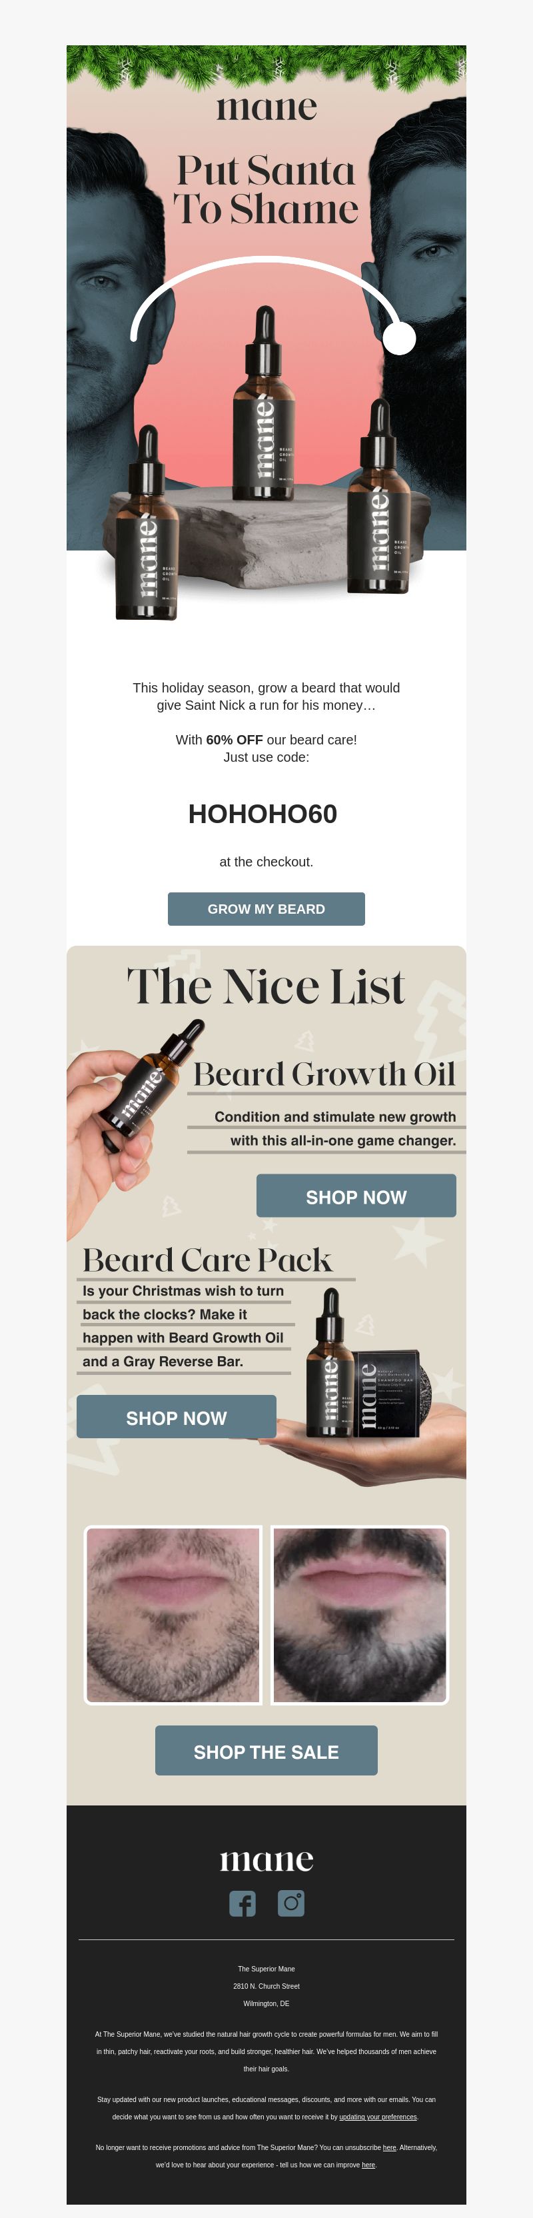
Task: Click the Beard Growth Oil heading
Action: (324, 1074)
